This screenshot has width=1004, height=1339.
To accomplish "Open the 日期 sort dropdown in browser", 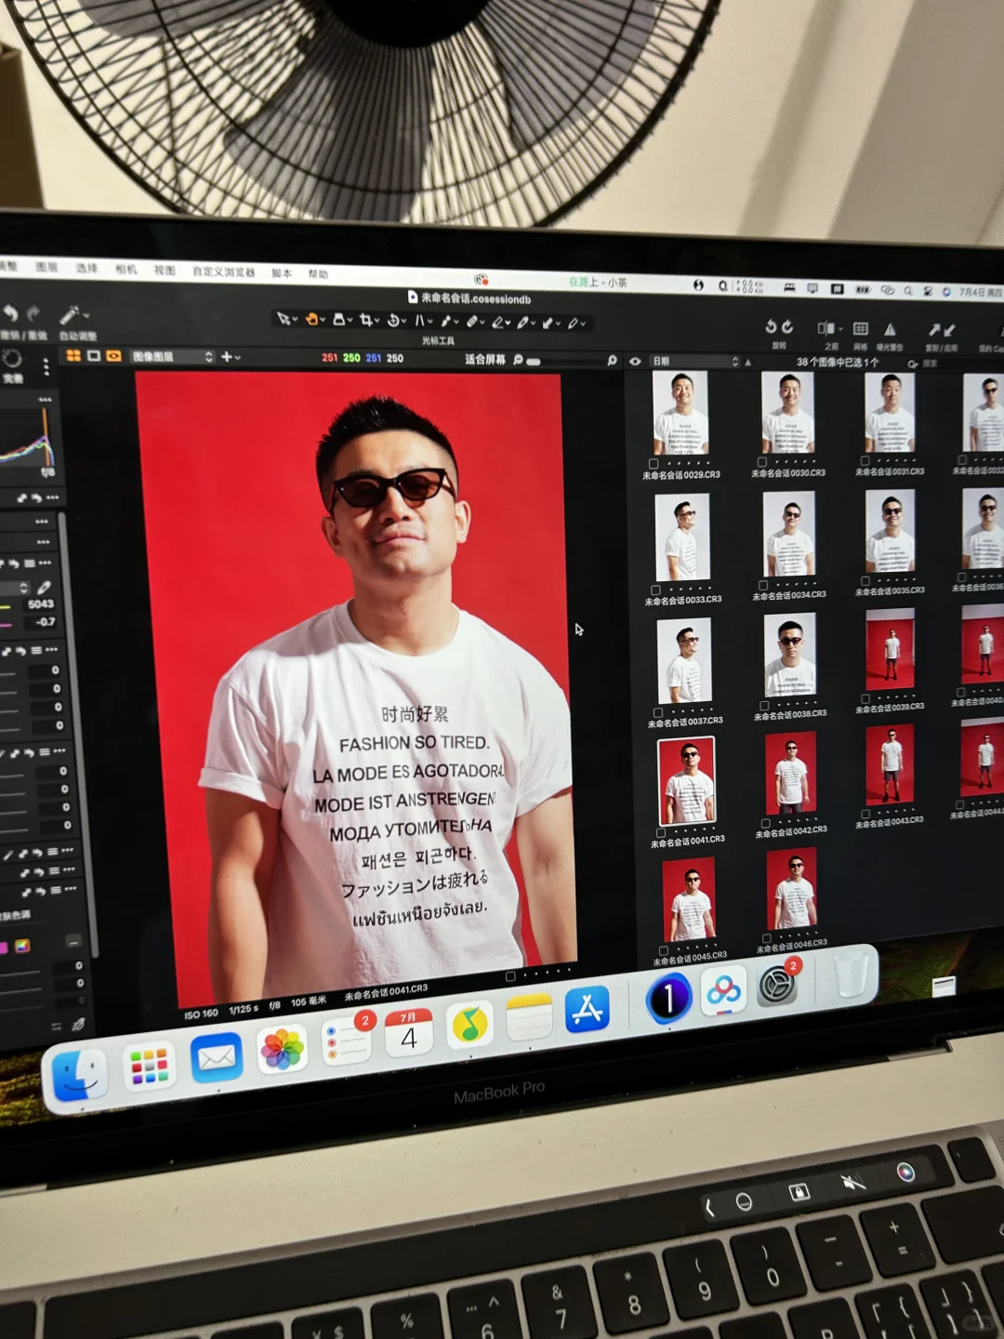I will pyautogui.click(x=694, y=361).
